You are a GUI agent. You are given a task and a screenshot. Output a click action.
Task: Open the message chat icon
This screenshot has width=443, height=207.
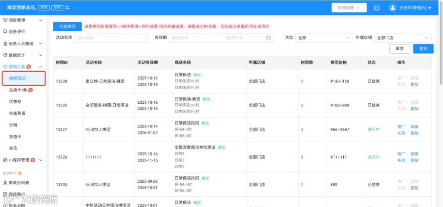point(377,8)
